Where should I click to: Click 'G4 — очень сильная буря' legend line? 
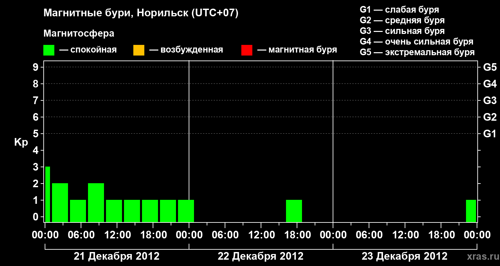pyautogui.click(x=417, y=42)
